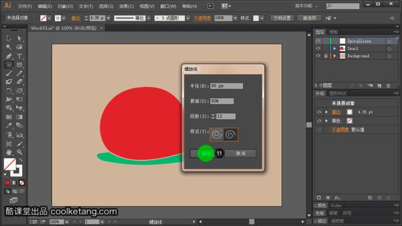Select the Pen tool
Image resolution: width=402 pixels, height=226 pixels.
[x=9, y=56]
